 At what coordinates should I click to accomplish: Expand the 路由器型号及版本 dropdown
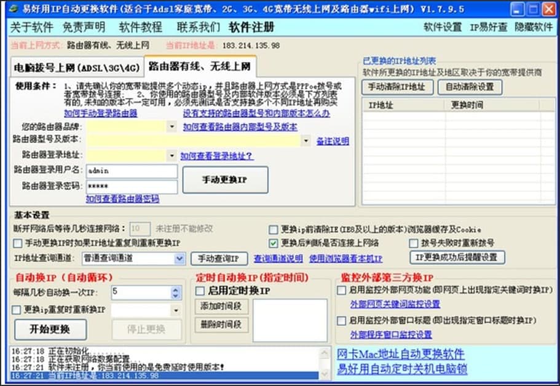point(306,141)
